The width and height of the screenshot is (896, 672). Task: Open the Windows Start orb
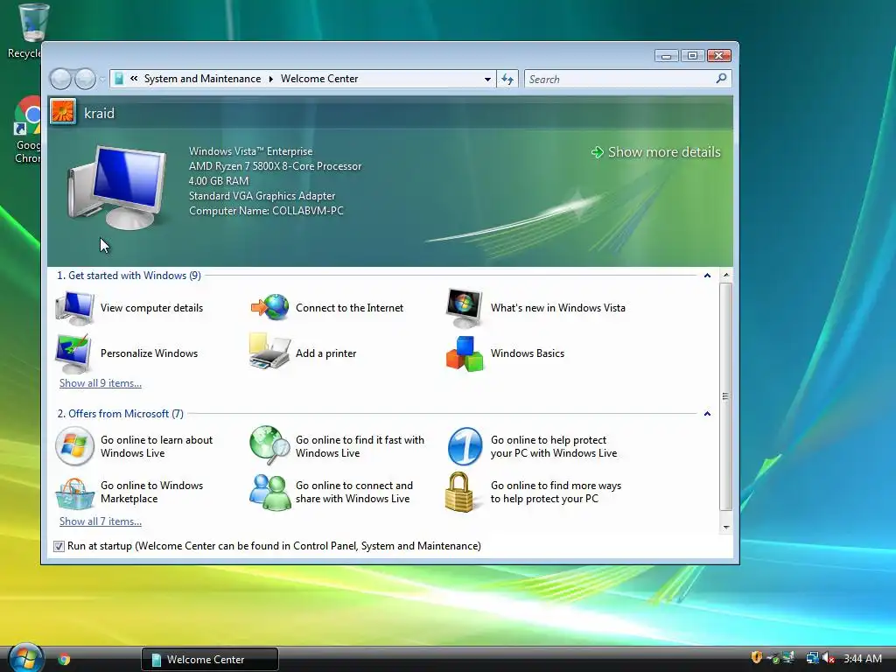(25, 658)
